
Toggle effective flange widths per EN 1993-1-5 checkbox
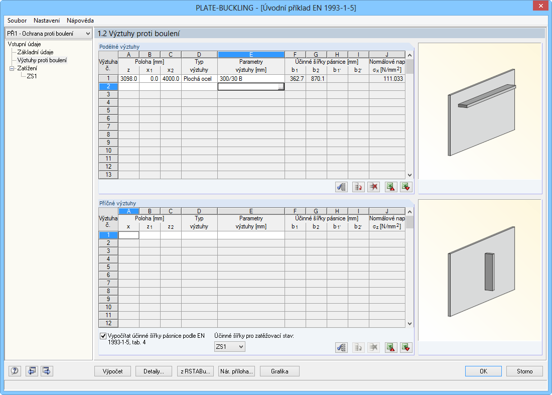tap(103, 336)
